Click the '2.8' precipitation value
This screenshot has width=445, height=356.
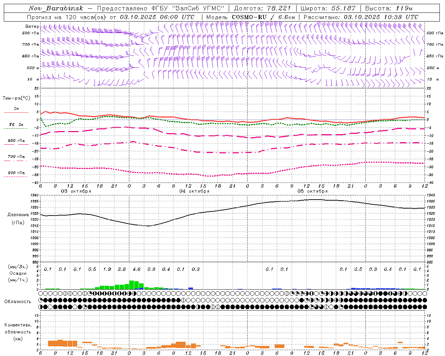pyautogui.click(x=122, y=269)
